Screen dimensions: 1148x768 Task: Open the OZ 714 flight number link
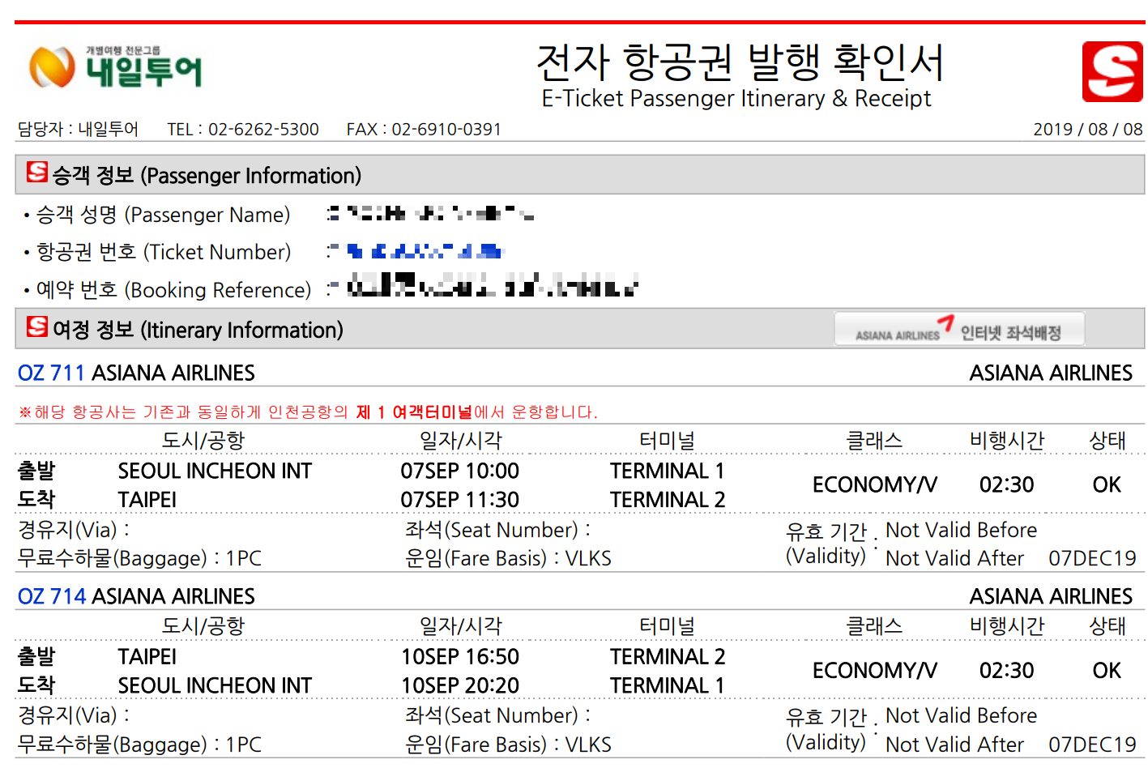point(51,596)
